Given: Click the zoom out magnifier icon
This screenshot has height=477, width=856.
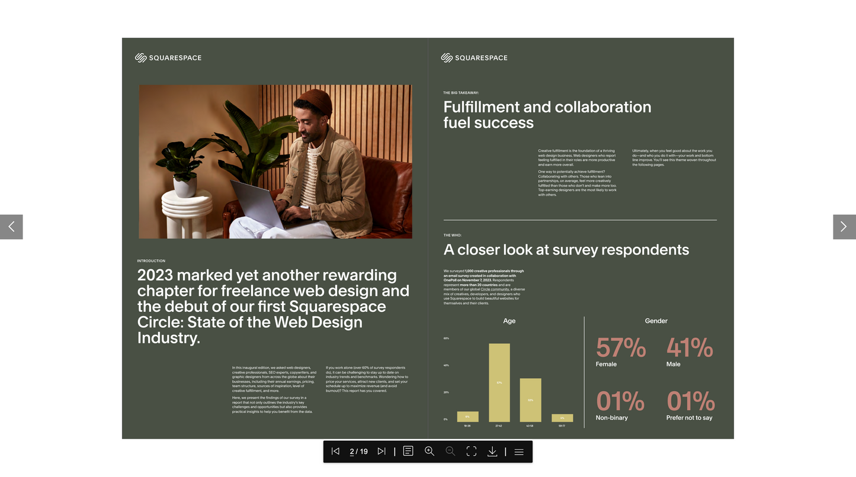Looking at the screenshot, I should (450, 452).
